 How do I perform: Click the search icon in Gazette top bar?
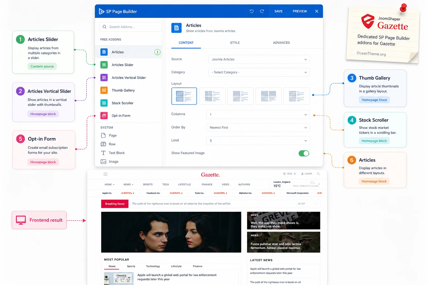point(318,174)
